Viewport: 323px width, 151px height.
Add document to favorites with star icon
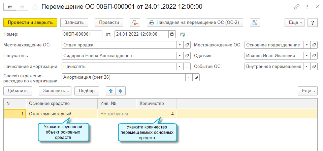[35, 7]
